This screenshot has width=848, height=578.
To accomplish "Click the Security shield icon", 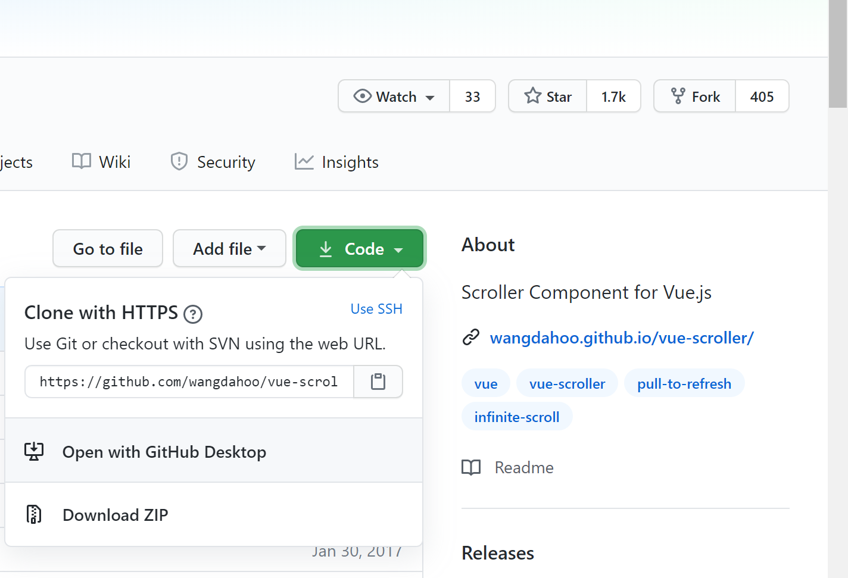I will point(179,161).
